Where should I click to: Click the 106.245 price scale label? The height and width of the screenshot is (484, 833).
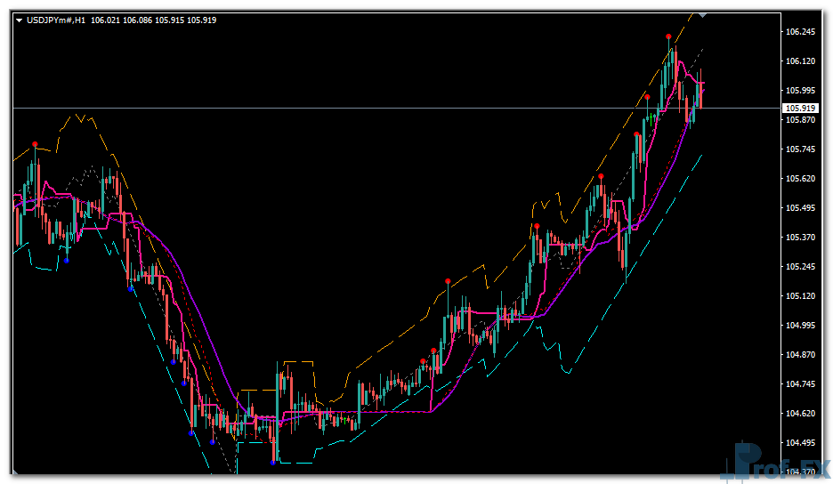point(801,32)
